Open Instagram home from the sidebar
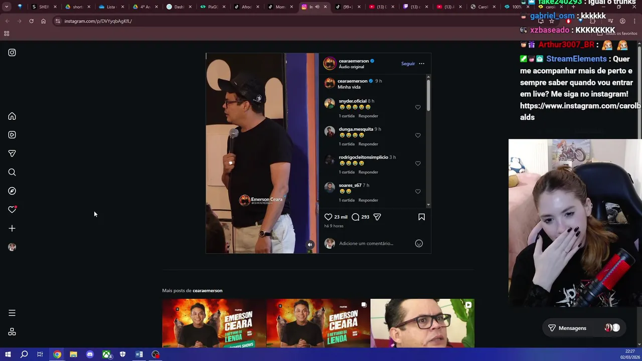The height and width of the screenshot is (361, 642). click(12, 116)
